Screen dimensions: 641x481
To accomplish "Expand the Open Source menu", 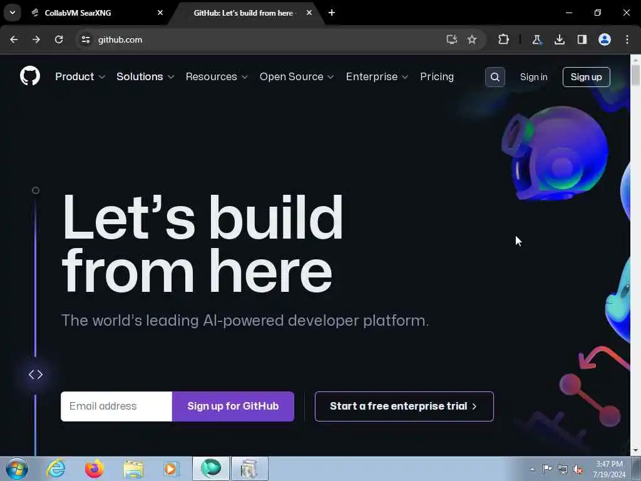I will pos(297,76).
